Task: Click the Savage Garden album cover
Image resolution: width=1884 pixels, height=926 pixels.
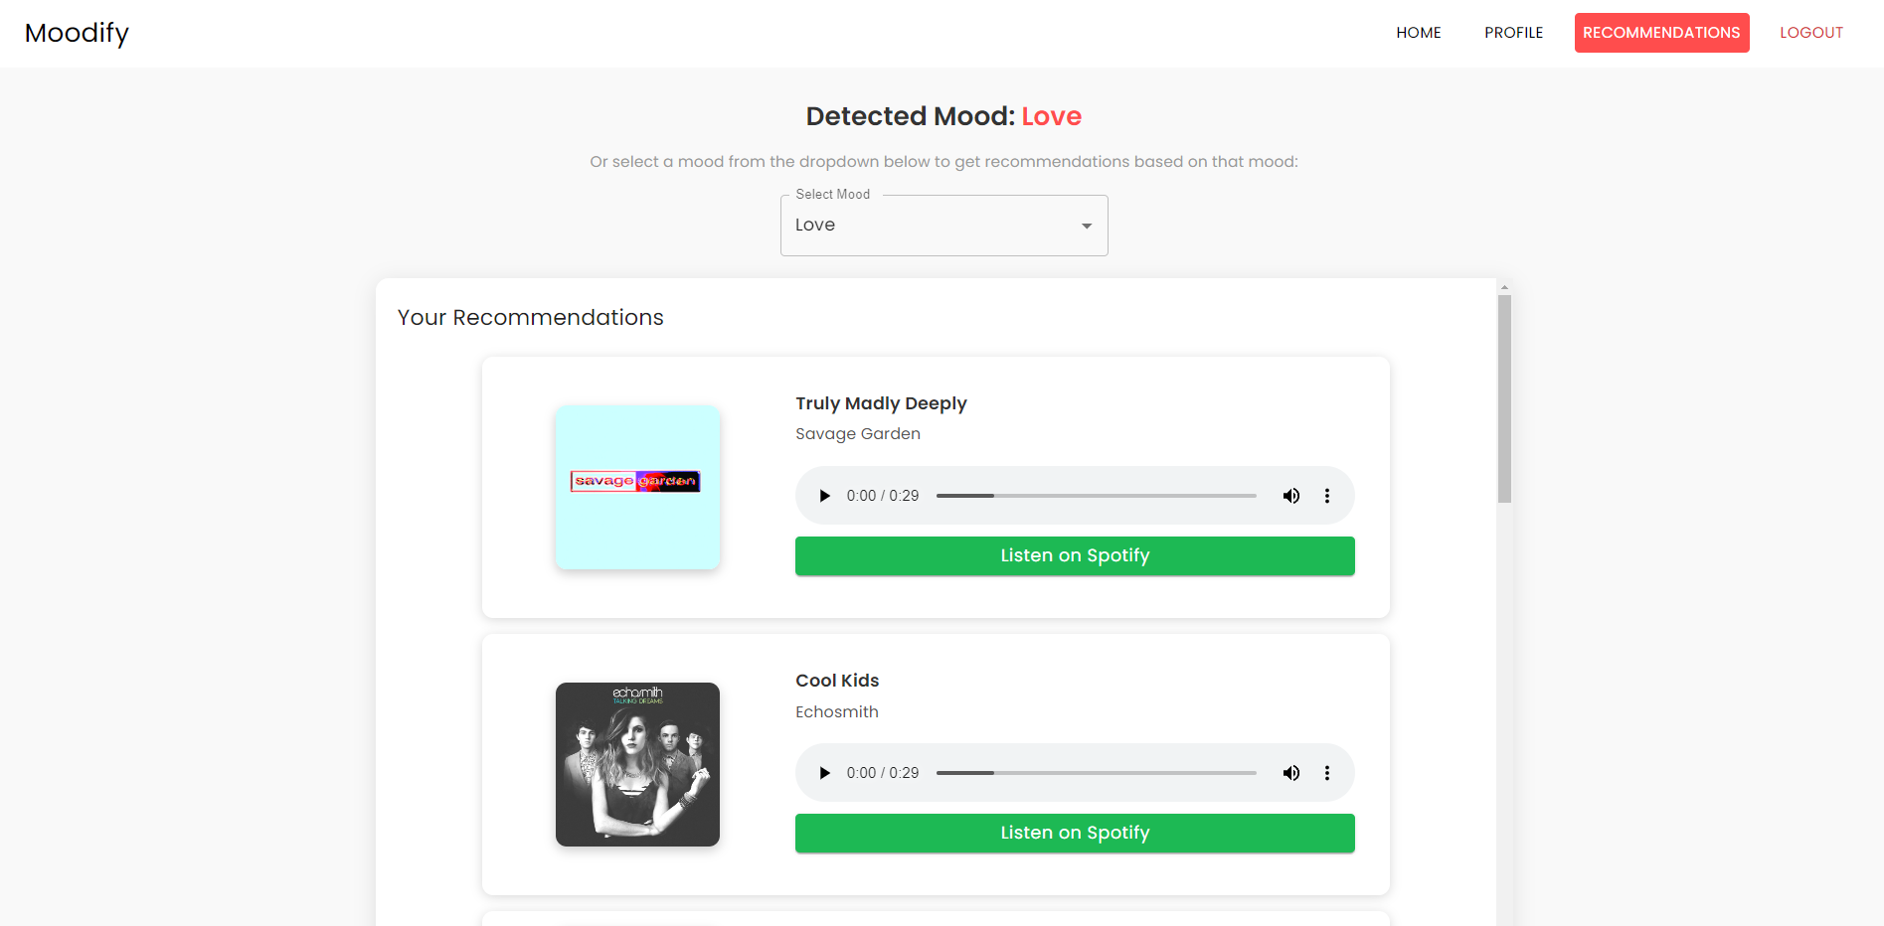Action: 637,487
